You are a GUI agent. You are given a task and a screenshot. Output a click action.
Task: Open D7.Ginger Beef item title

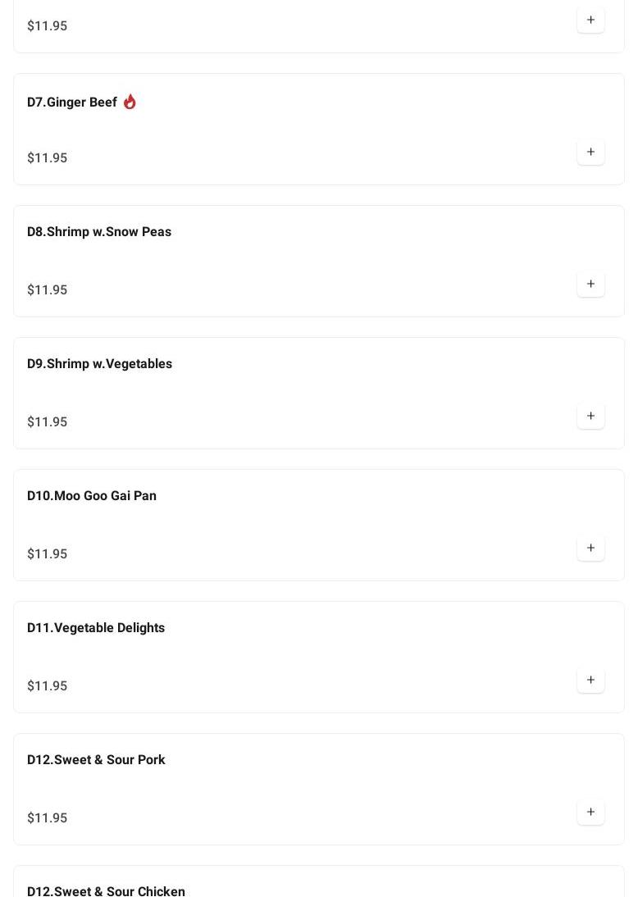pyautogui.click(x=72, y=102)
